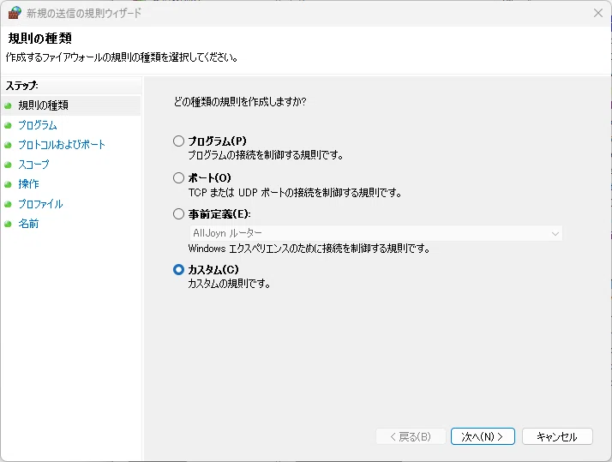Close the 新規の送信の規則ウィザード window
The width and height of the screenshot is (612, 462).
[598, 13]
